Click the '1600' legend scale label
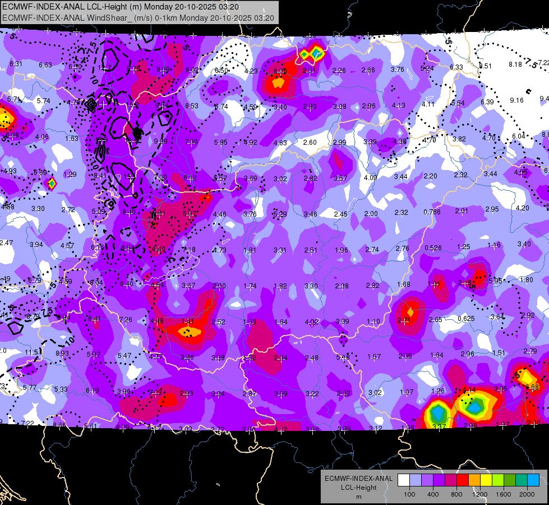549x505 pixels. (x=504, y=494)
